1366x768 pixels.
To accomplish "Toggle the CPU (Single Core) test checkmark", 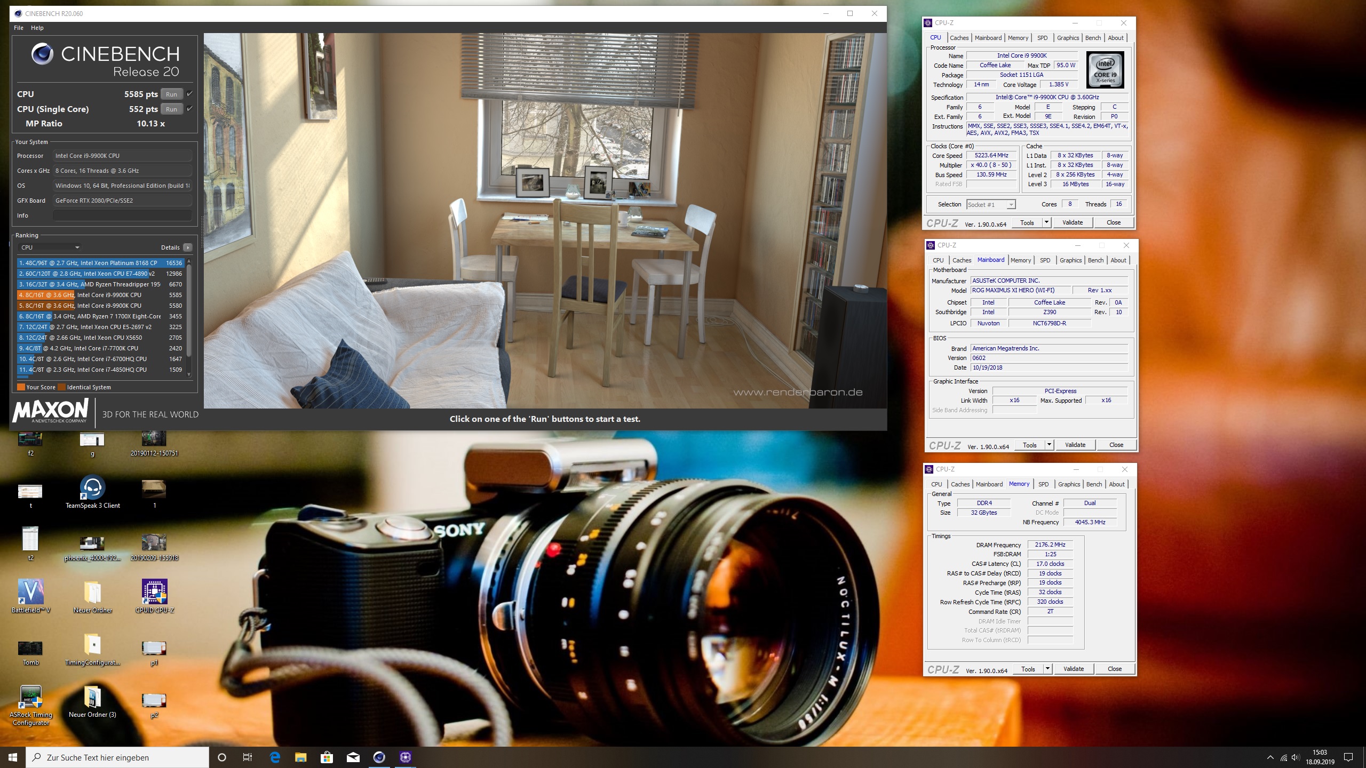I will [x=189, y=109].
